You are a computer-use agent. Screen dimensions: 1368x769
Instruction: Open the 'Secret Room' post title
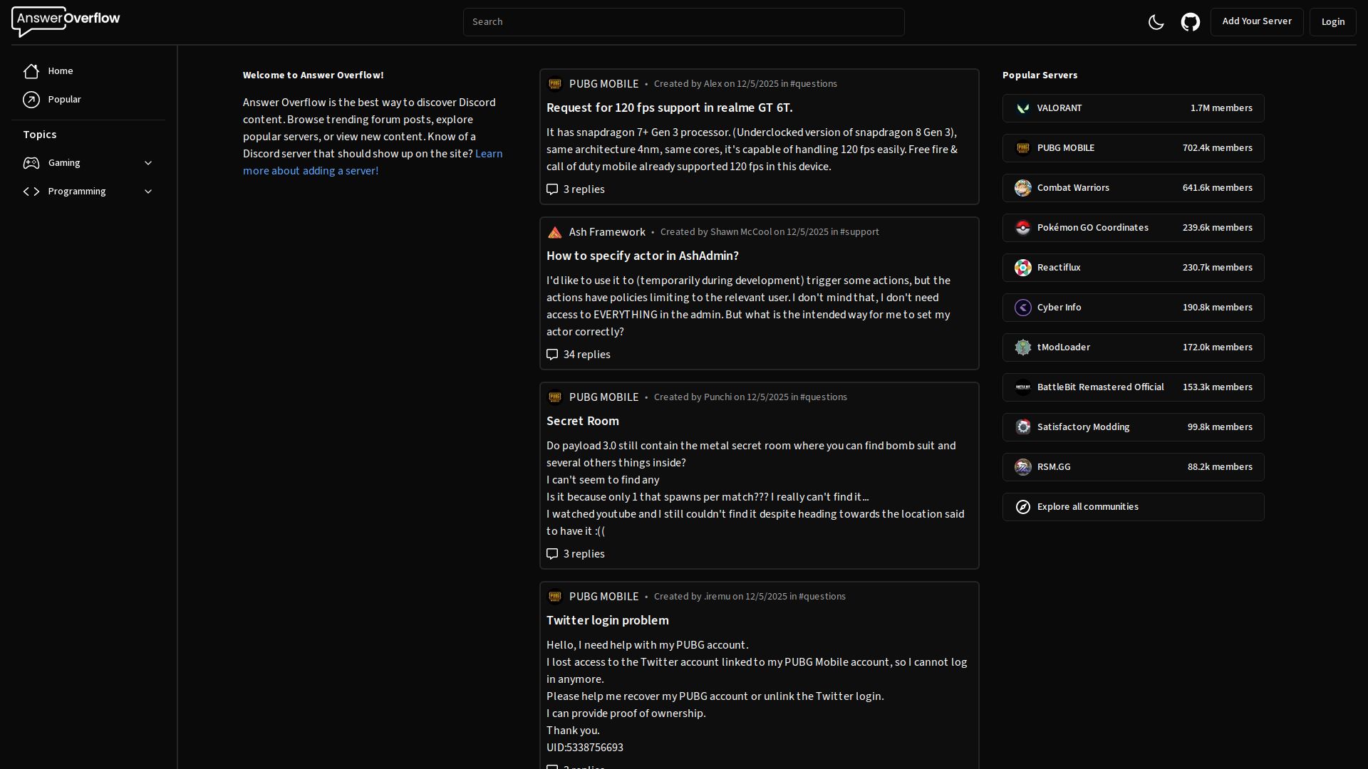(582, 421)
